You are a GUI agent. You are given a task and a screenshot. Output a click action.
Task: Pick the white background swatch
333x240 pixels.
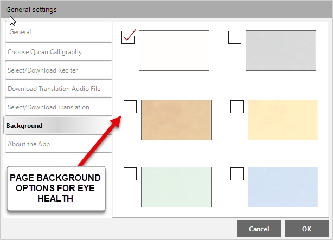[x=174, y=50]
